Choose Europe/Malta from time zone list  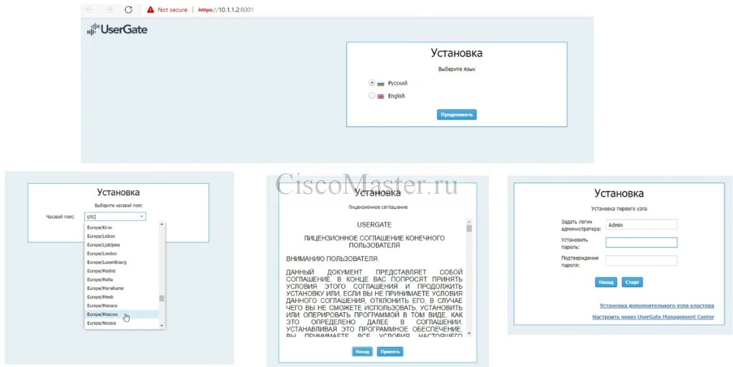(x=122, y=280)
